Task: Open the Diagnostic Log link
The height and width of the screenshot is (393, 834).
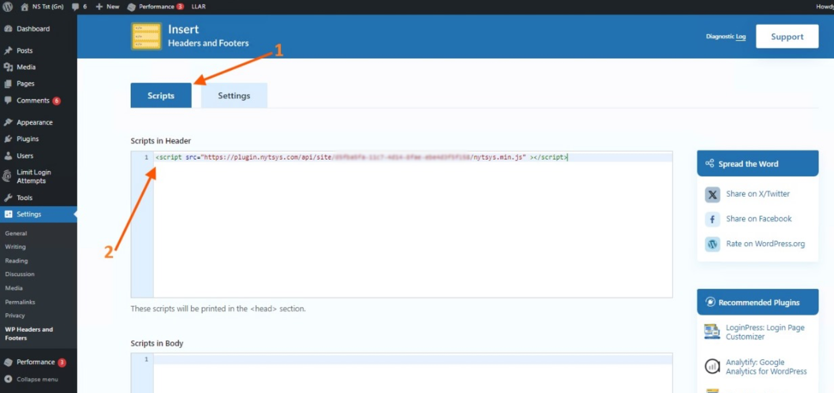Action: pyautogui.click(x=726, y=37)
